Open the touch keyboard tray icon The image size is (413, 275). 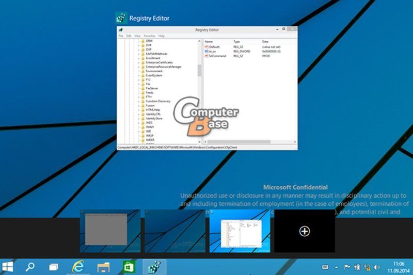pyautogui.click(x=325, y=267)
